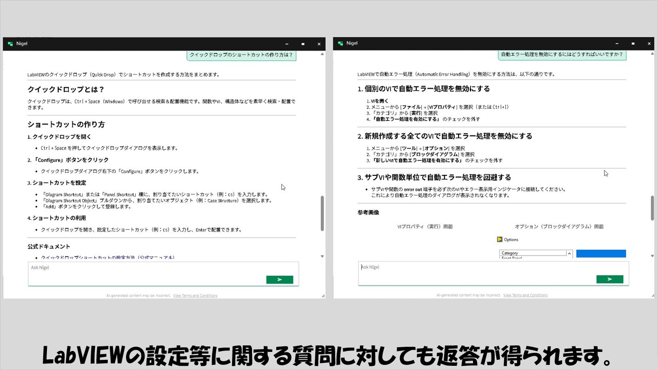
Task: Send the message in the right Nigel window
Action: 610,279
